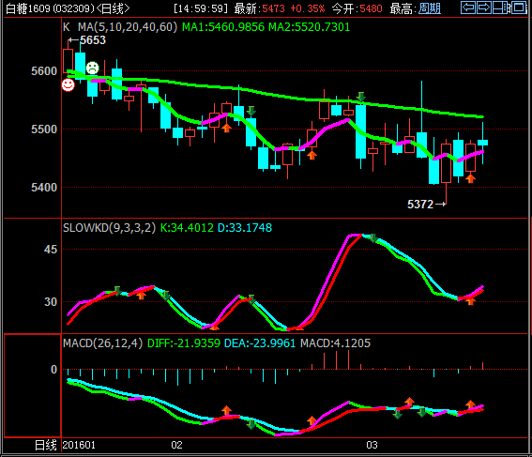Click the MACD:4.1205 value
Screen dimensions: 532x457
point(336,343)
